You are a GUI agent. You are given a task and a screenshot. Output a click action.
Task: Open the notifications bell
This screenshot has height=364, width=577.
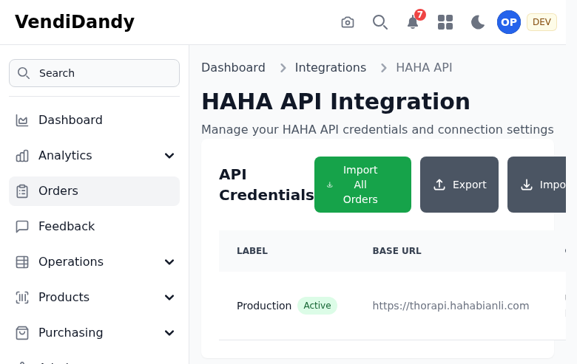tap(413, 22)
